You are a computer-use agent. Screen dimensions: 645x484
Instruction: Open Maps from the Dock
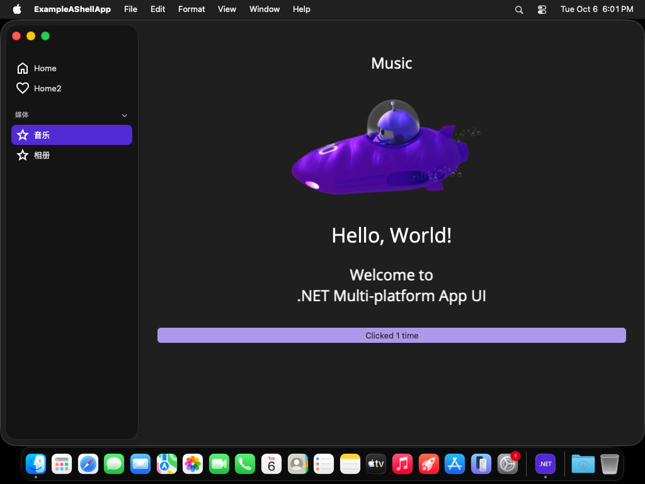coord(166,464)
